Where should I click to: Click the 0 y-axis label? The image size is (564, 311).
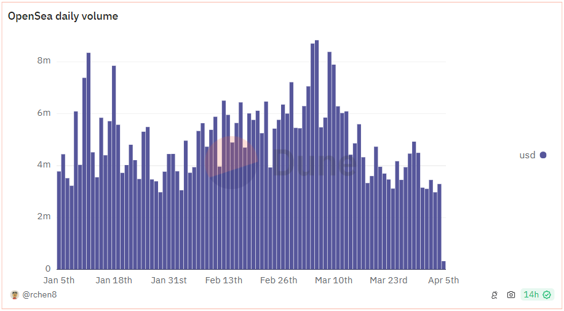tap(48, 269)
